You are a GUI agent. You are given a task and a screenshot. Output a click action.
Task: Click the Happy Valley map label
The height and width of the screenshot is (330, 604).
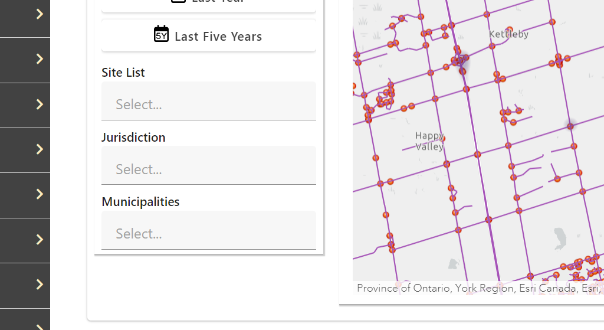429,141
